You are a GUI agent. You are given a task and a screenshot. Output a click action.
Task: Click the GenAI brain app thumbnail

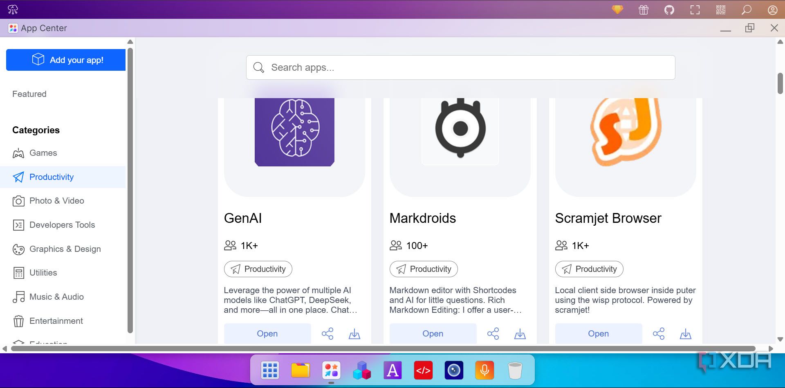pos(294,132)
